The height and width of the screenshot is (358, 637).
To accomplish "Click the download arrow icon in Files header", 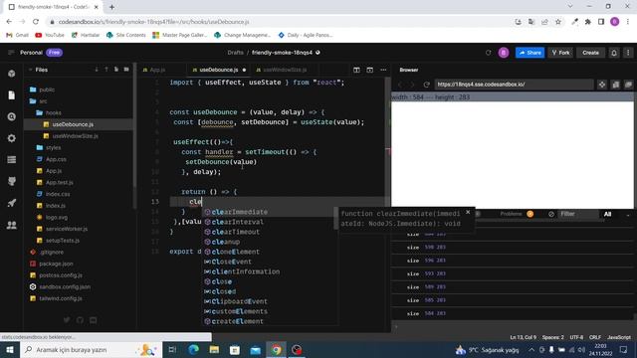I will [97, 70].
